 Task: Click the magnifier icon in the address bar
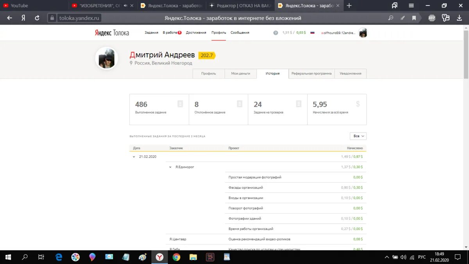pos(391,18)
